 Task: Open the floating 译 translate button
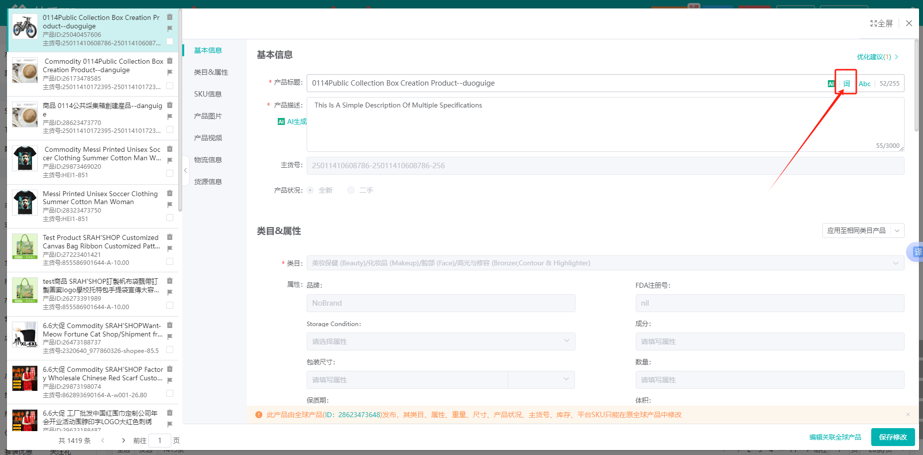coord(917,252)
